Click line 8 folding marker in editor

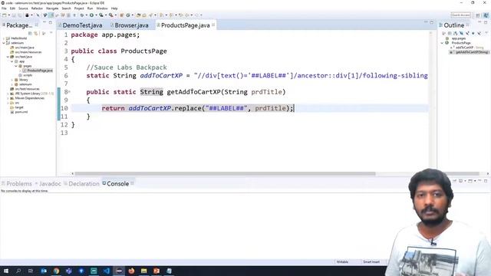pyautogui.click(x=70, y=92)
